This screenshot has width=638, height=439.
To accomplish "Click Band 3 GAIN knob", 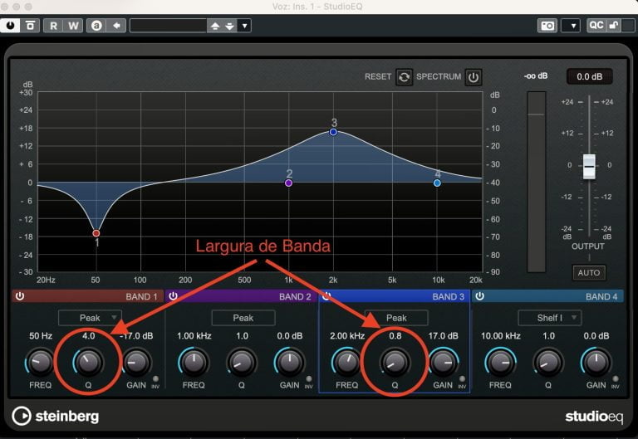I will 443,362.
